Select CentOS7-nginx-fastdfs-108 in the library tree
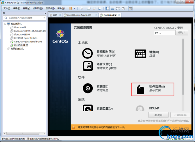Viewport: 195px width, 142px height. pyautogui.click(x=28, y=41)
